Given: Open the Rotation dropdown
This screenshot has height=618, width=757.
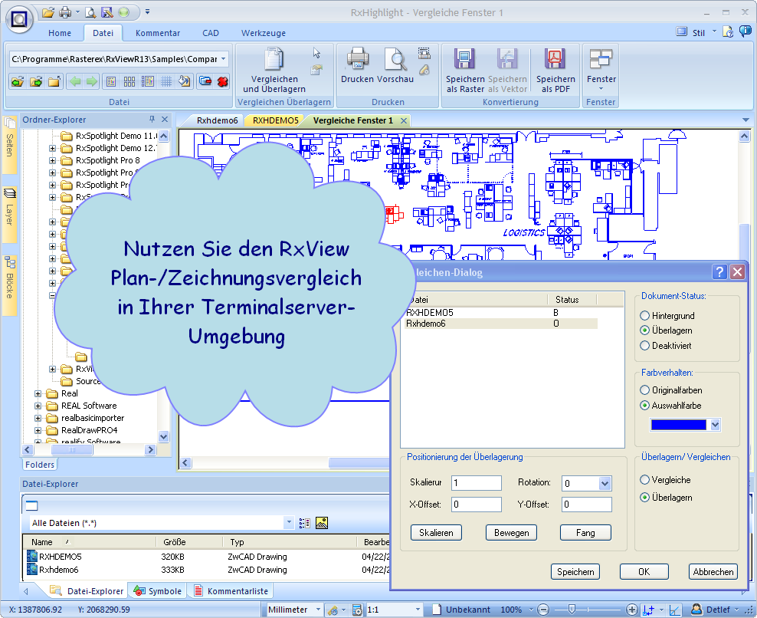Looking at the screenshot, I should (605, 483).
